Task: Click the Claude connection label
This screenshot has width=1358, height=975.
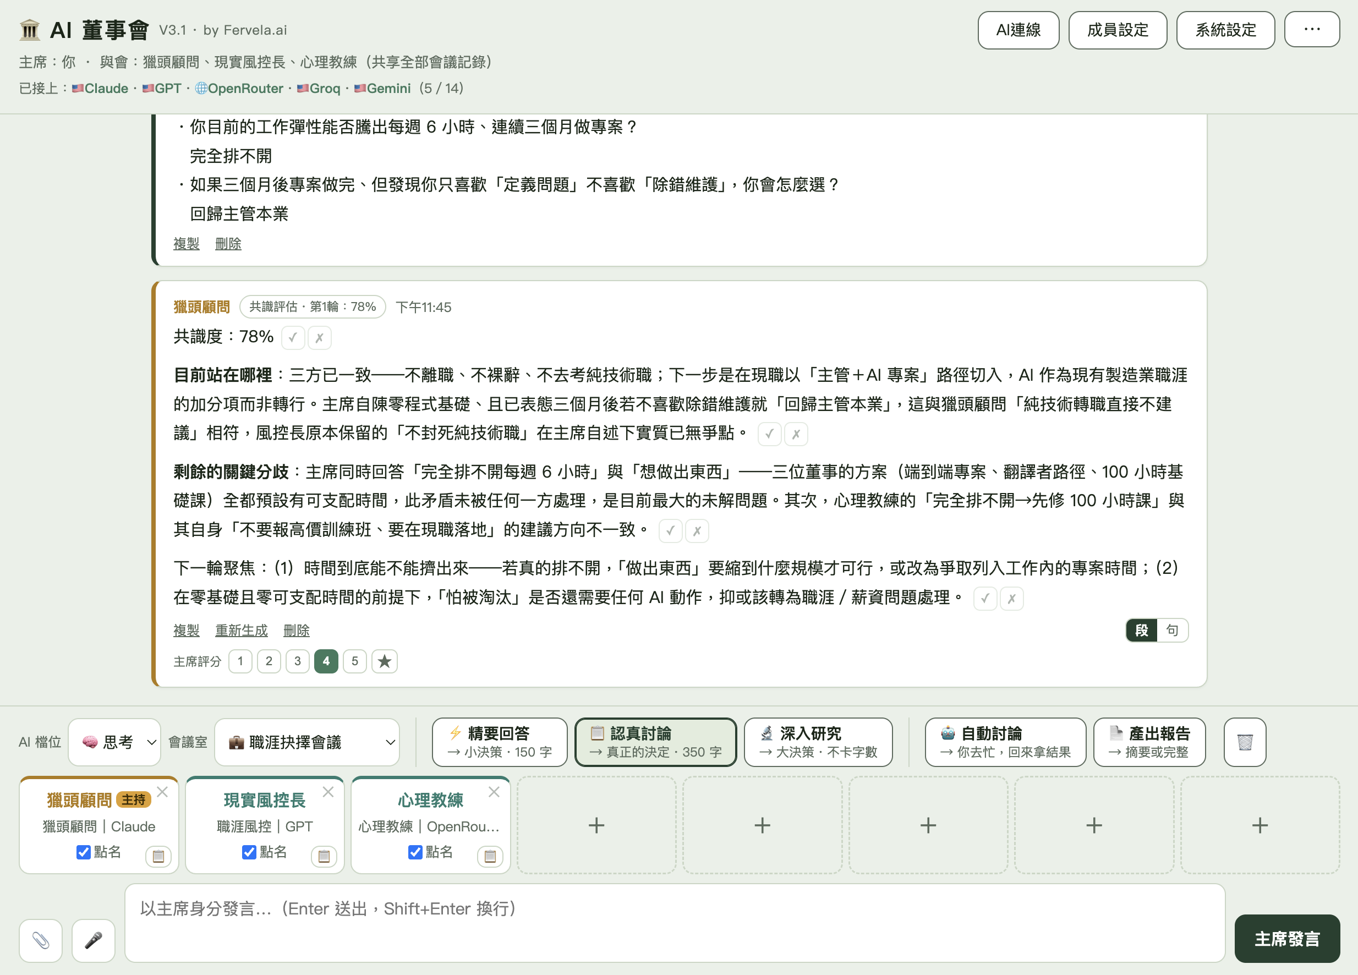Action: pos(100,88)
